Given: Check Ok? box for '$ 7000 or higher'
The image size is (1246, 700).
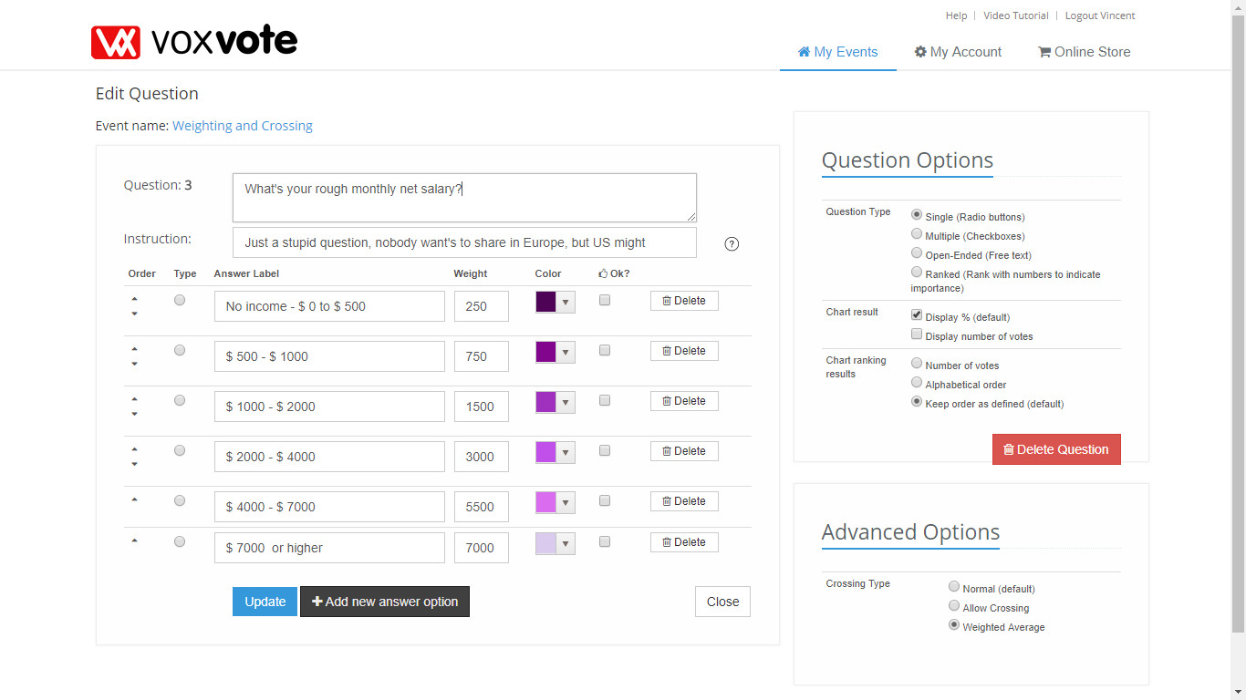Looking at the screenshot, I should tap(605, 541).
